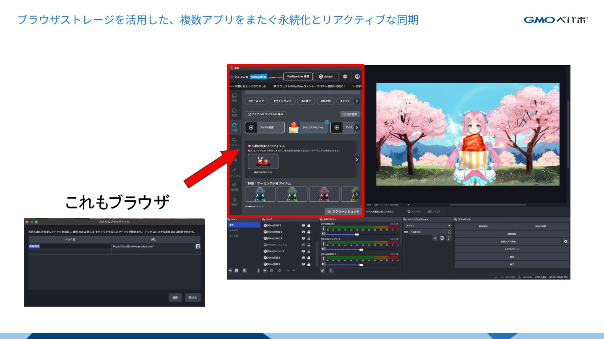Mute the [Alive]BGM 3 audio channel

(323, 234)
